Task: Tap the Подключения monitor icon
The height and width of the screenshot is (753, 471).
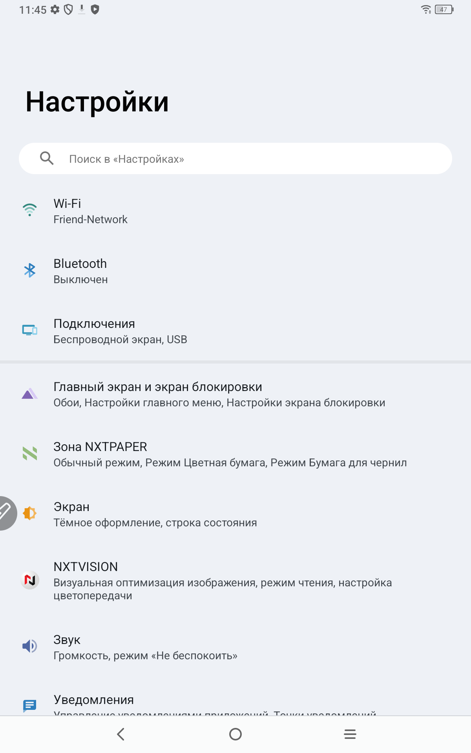Action: click(30, 330)
